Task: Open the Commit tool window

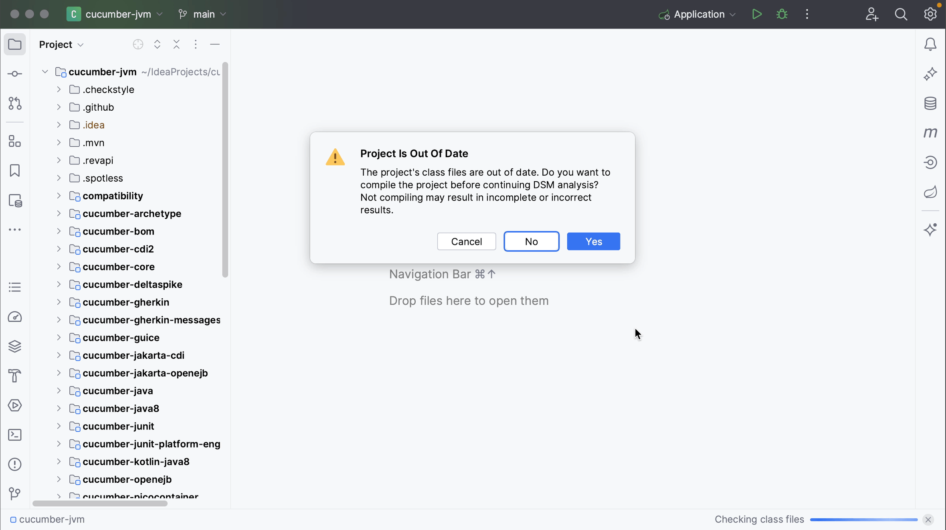Action: [14, 73]
